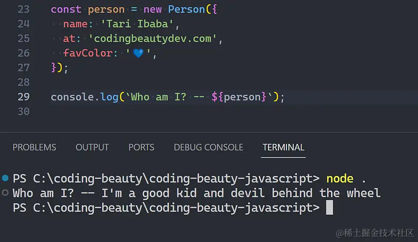
Task: Click the blue command status dot in terminal
Action: (x=5, y=178)
